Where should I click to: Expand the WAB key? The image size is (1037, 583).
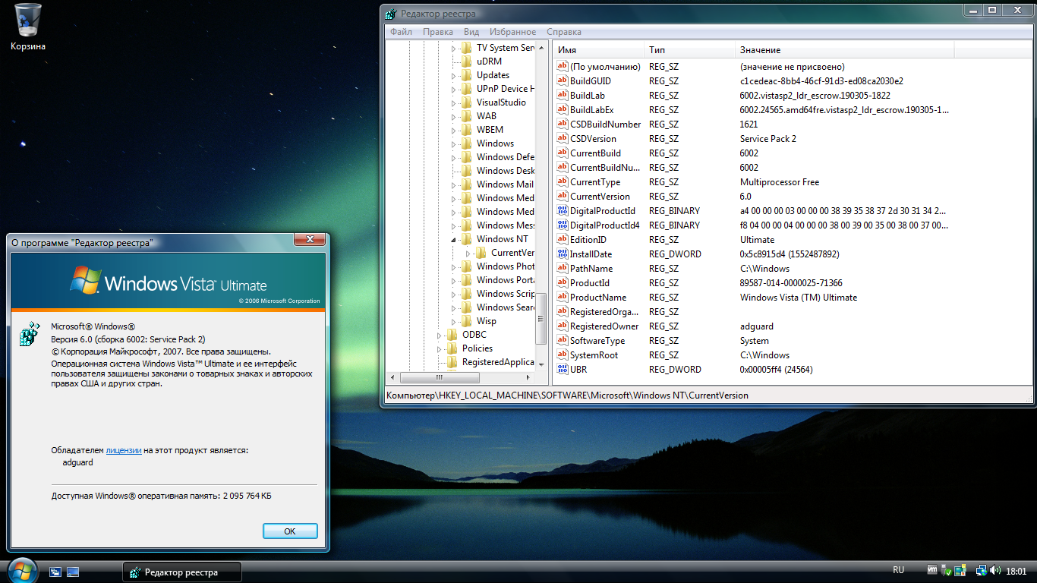[454, 116]
